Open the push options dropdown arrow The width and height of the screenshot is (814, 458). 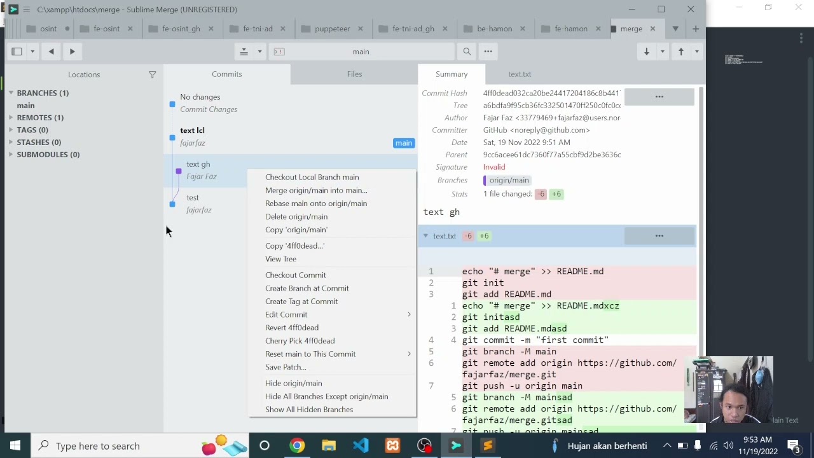pyautogui.click(x=696, y=52)
